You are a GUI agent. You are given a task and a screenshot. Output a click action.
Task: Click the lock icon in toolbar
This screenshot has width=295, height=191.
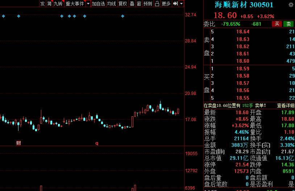click(157, 4)
